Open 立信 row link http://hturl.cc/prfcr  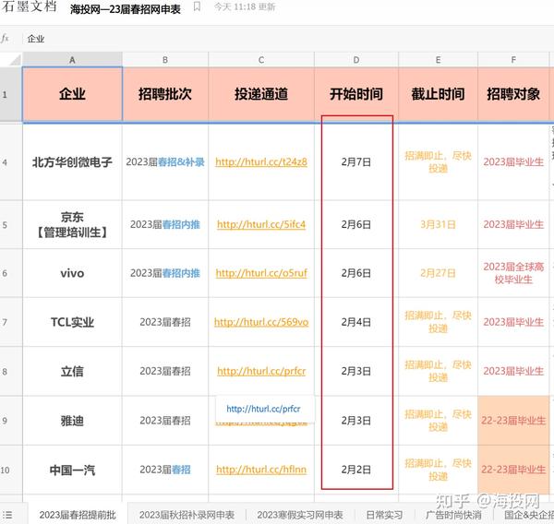pyautogui.click(x=261, y=371)
